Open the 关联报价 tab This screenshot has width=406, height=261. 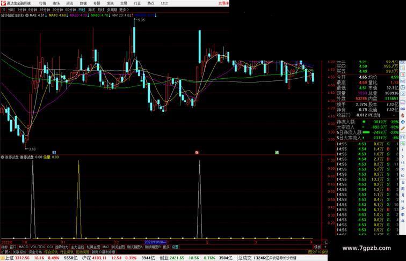(19, 252)
